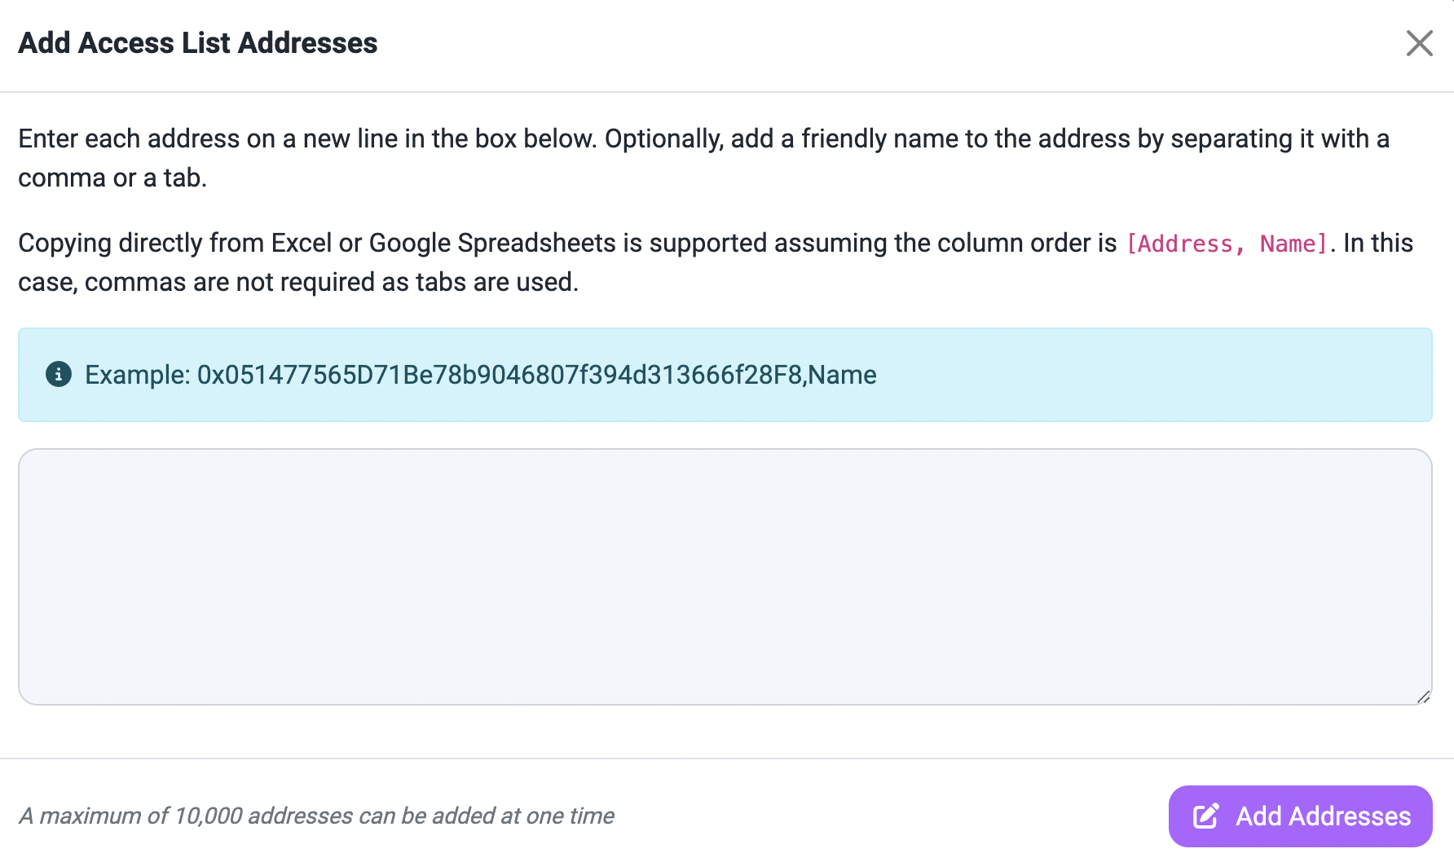Close the Add Access List Addresses dialog

[x=1419, y=43]
